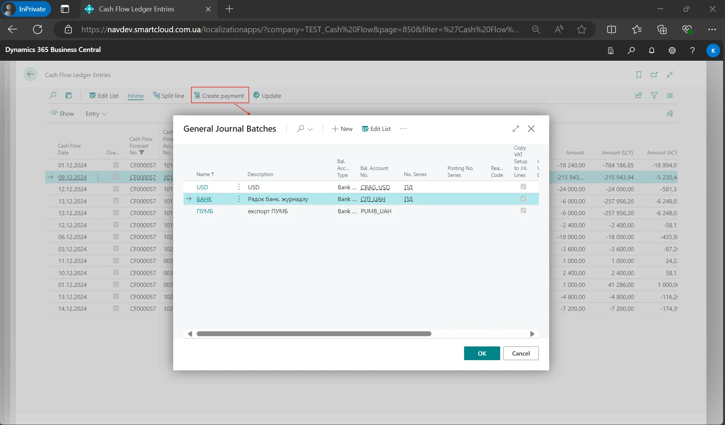
Task: Click the browser address bar URL
Action: pyautogui.click(x=300, y=30)
